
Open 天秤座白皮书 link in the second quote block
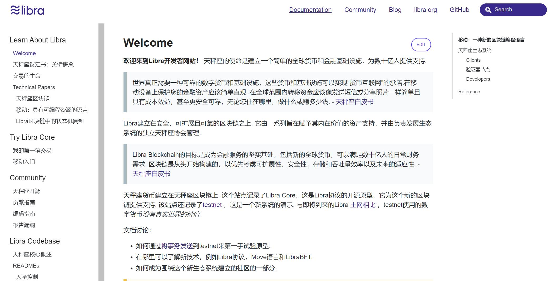pyautogui.click(x=151, y=174)
